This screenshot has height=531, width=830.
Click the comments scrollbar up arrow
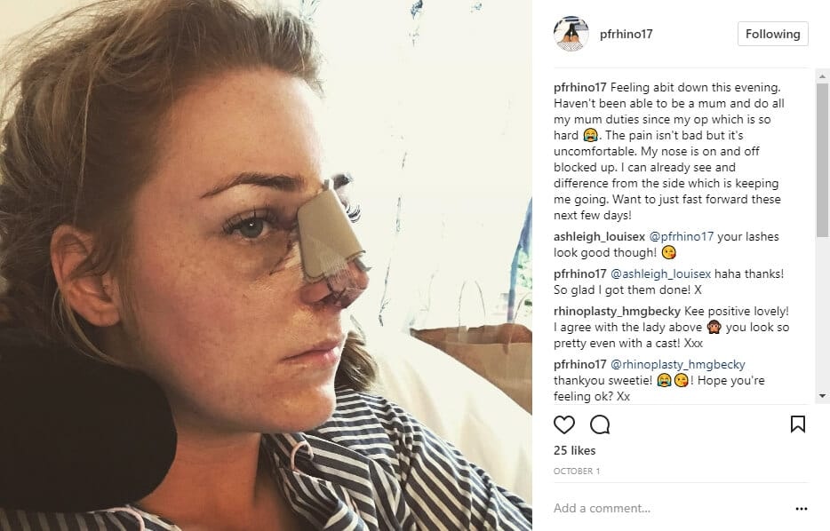coord(822,76)
